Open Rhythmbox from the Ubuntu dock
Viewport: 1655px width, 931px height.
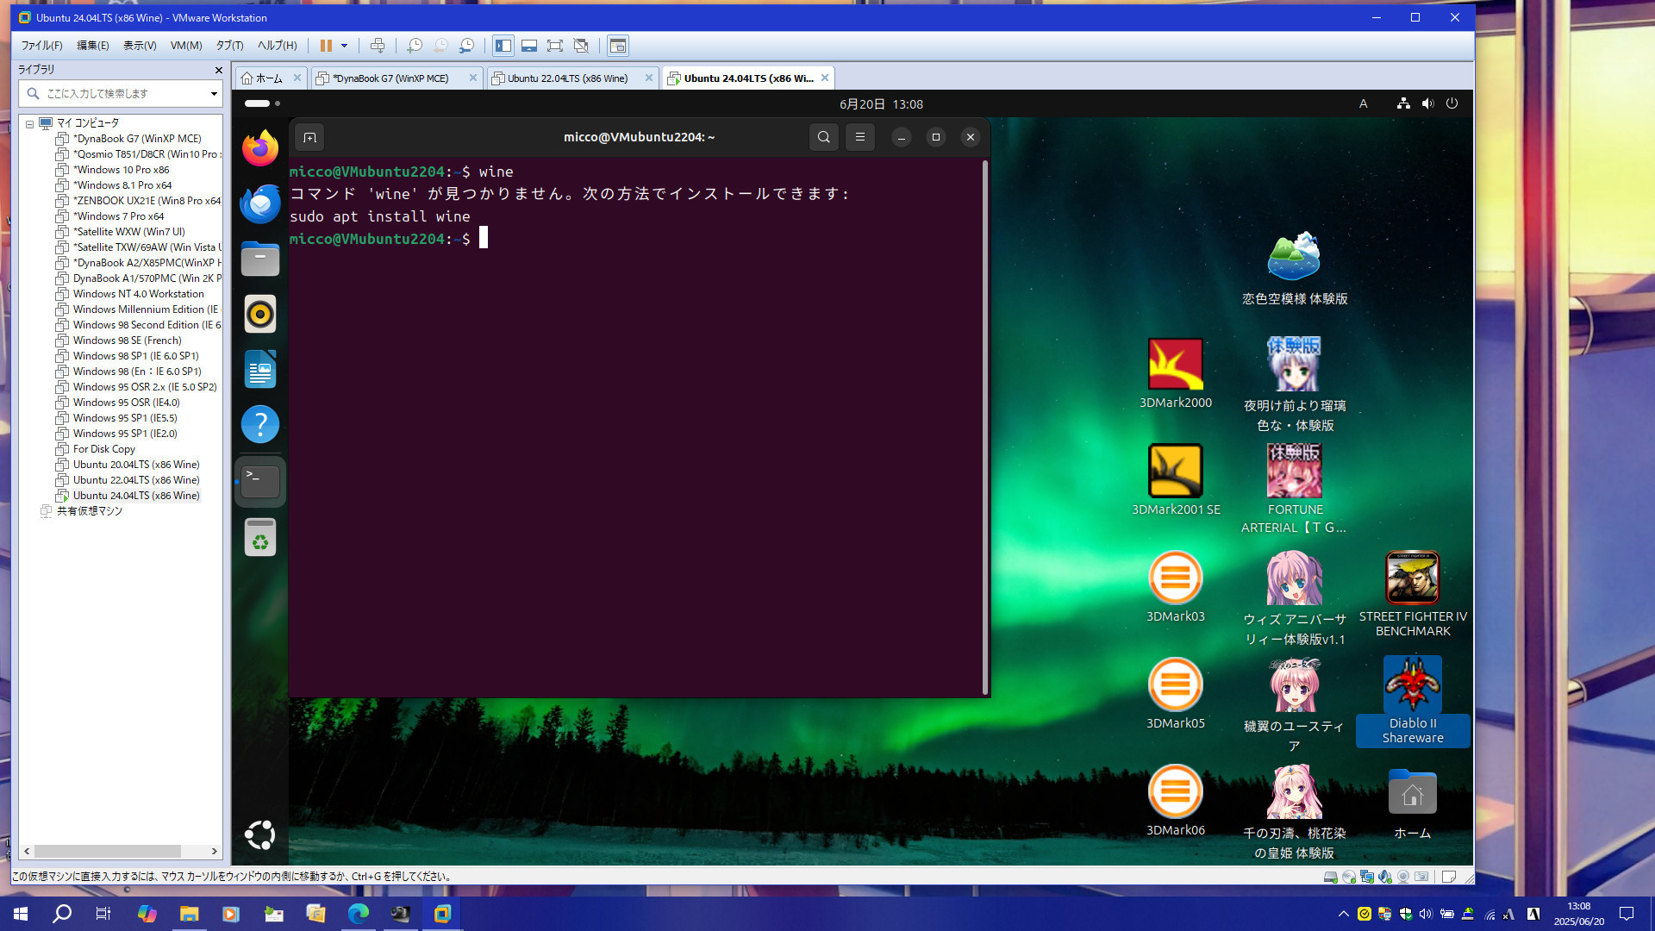259,314
